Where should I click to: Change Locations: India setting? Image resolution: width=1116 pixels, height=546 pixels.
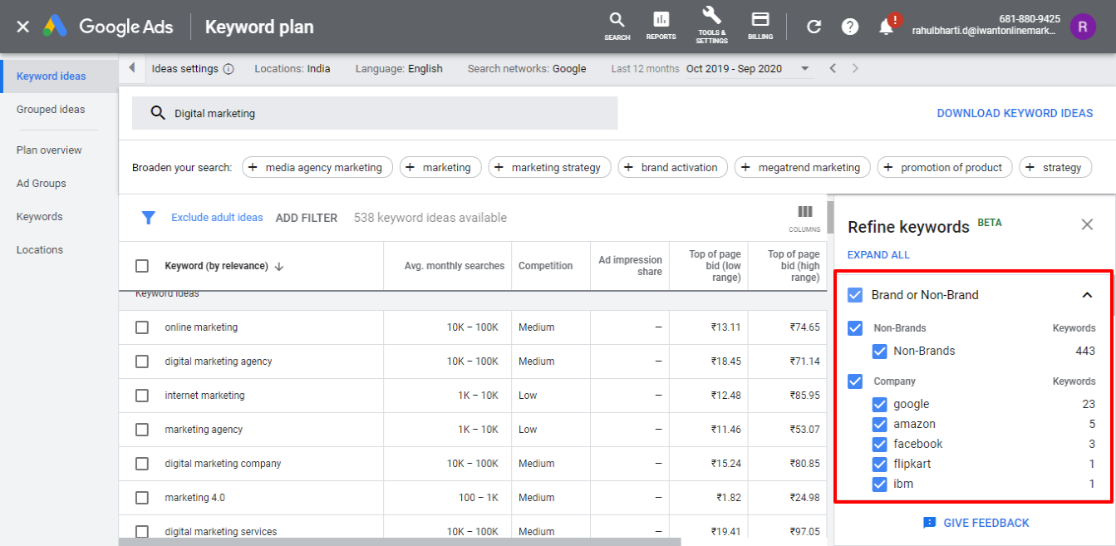tap(293, 69)
